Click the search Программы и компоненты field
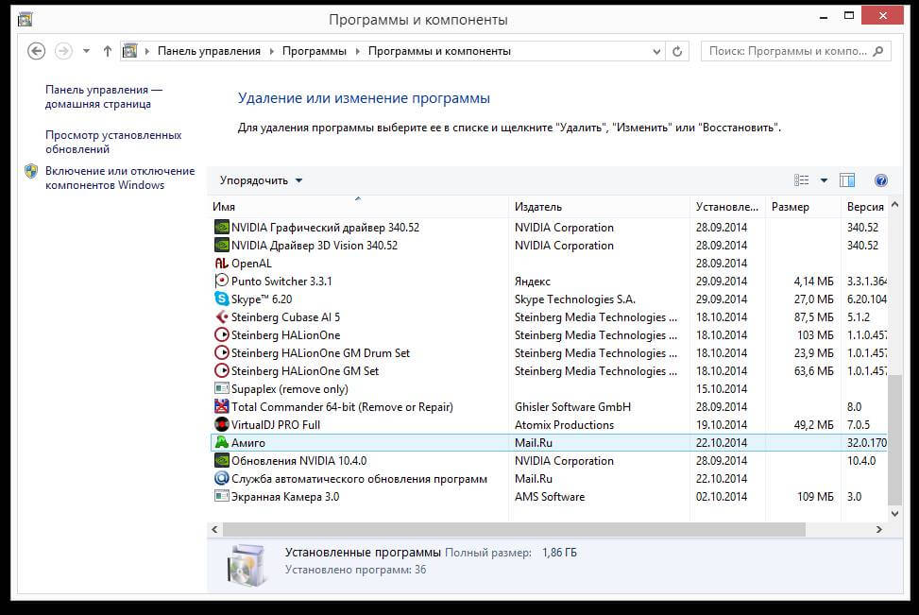Image resolution: width=919 pixels, height=615 pixels. click(x=795, y=51)
